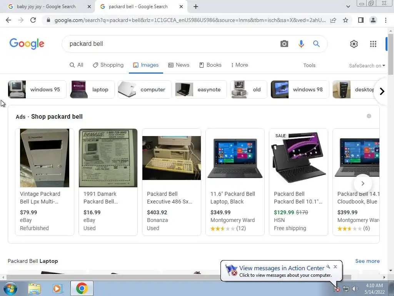
Task: Go to Google homepage via logo
Action: click(27, 44)
